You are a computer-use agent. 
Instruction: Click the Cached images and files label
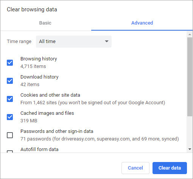(x=47, y=113)
